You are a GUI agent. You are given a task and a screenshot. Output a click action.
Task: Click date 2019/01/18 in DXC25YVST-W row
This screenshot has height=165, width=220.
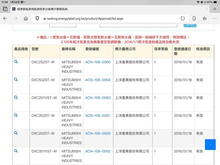click(x=183, y=98)
